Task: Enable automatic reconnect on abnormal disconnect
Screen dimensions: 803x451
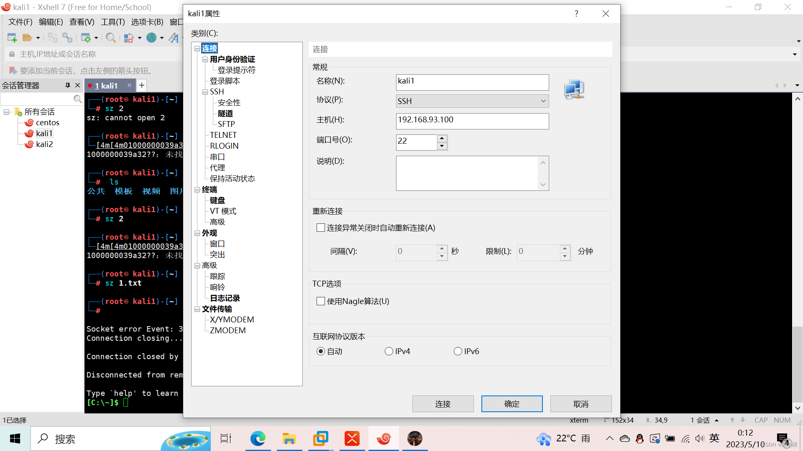Action: coord(321,228)
